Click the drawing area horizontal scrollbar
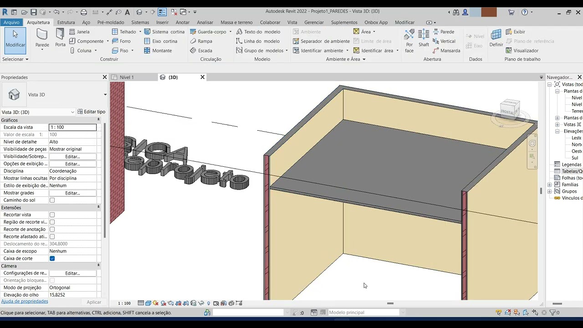The width and height of the screenshot is (583, 328). [390, 303]
